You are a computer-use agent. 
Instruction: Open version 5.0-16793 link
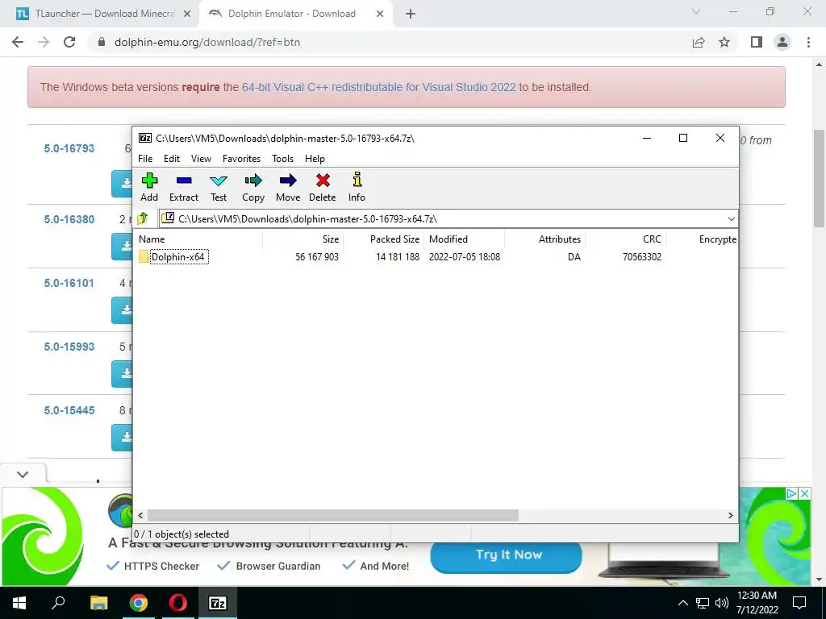[69, 148]
